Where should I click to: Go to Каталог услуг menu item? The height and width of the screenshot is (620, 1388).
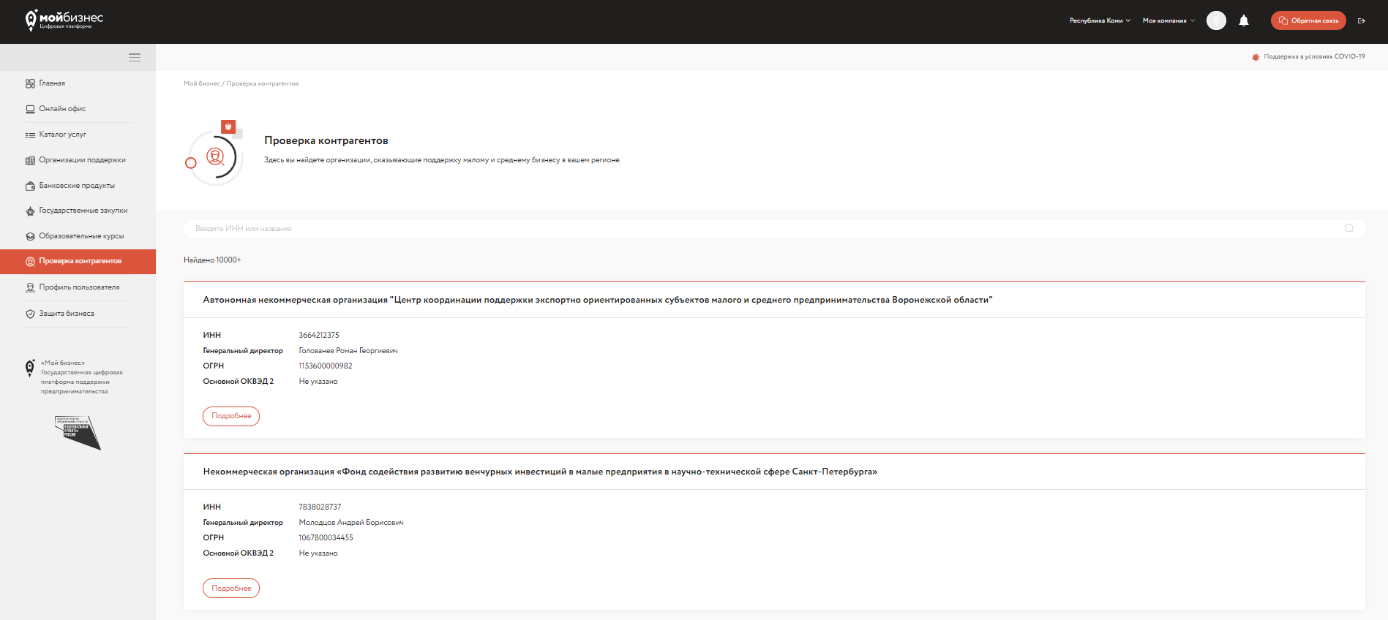[x=62, y=135]
